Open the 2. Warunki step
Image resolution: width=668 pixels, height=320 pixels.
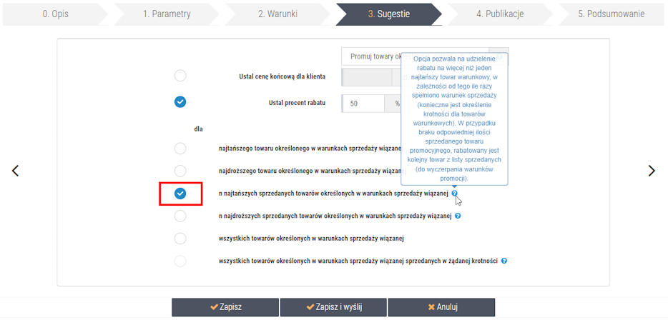click(x=277, y=14)
